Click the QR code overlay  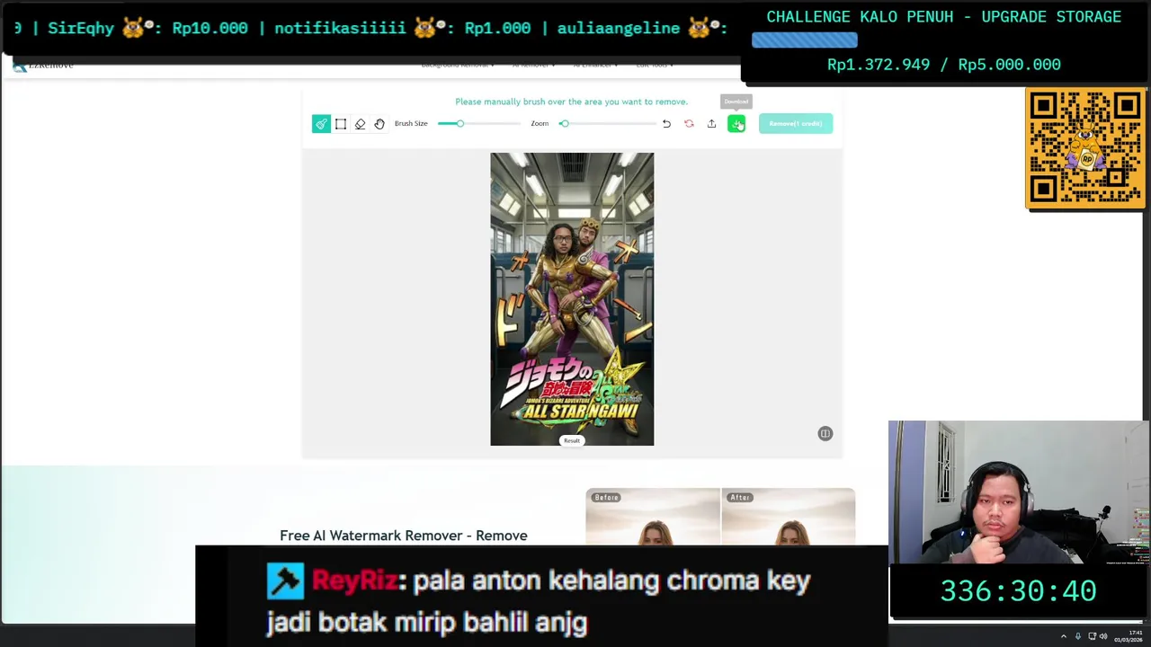point(1085,148)
